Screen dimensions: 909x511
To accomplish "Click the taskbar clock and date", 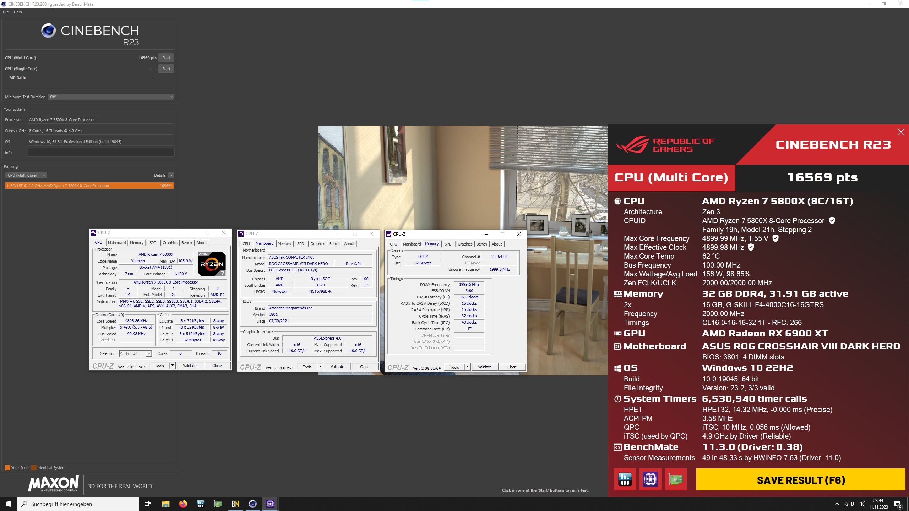I will 878,504.
